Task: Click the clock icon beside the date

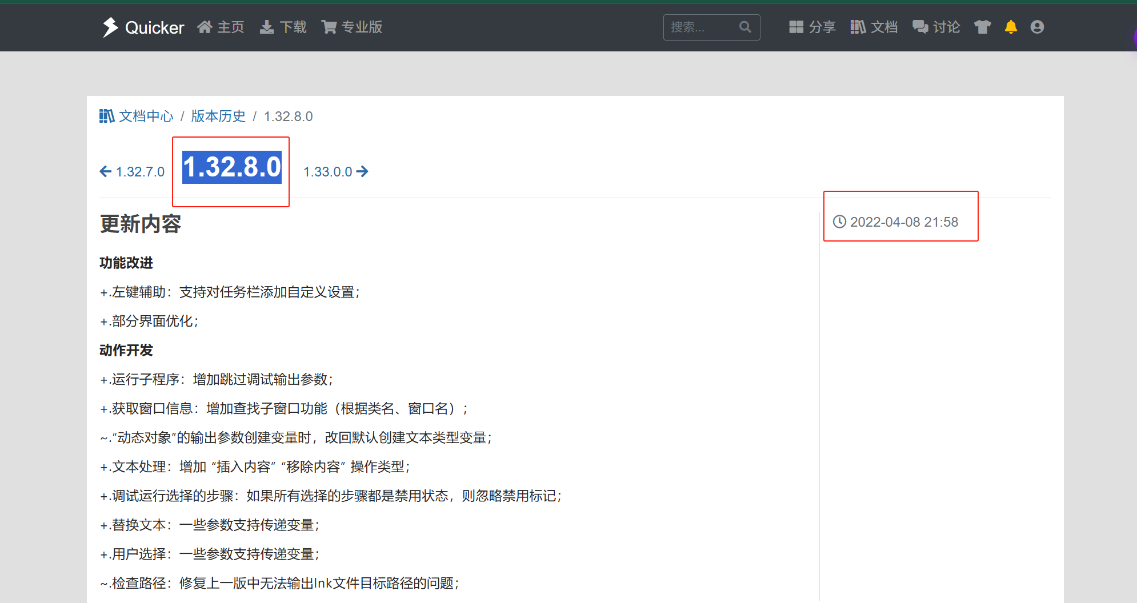Action: click(839, 222)
